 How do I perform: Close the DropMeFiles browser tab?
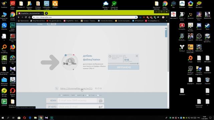click(42, 13)
